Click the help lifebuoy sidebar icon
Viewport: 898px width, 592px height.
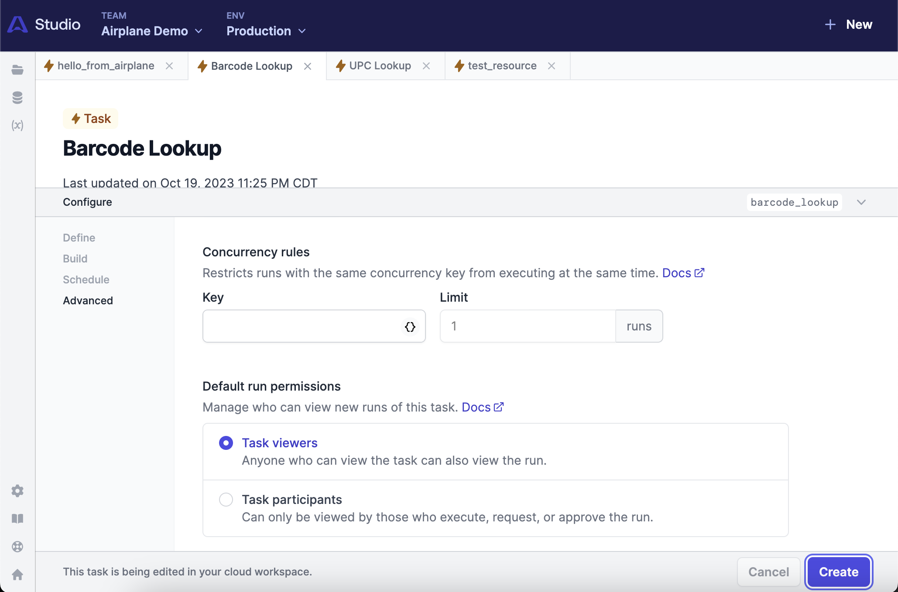click(x=17, y=547)
